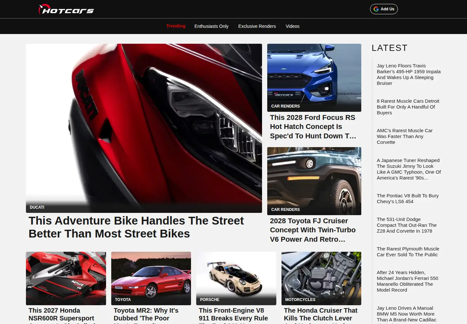The height and width of the screenshot is (324, 467).
Task: Open 'Toyota MR2: Why It's Dubbed' headline
Action: tap(146, 316)
